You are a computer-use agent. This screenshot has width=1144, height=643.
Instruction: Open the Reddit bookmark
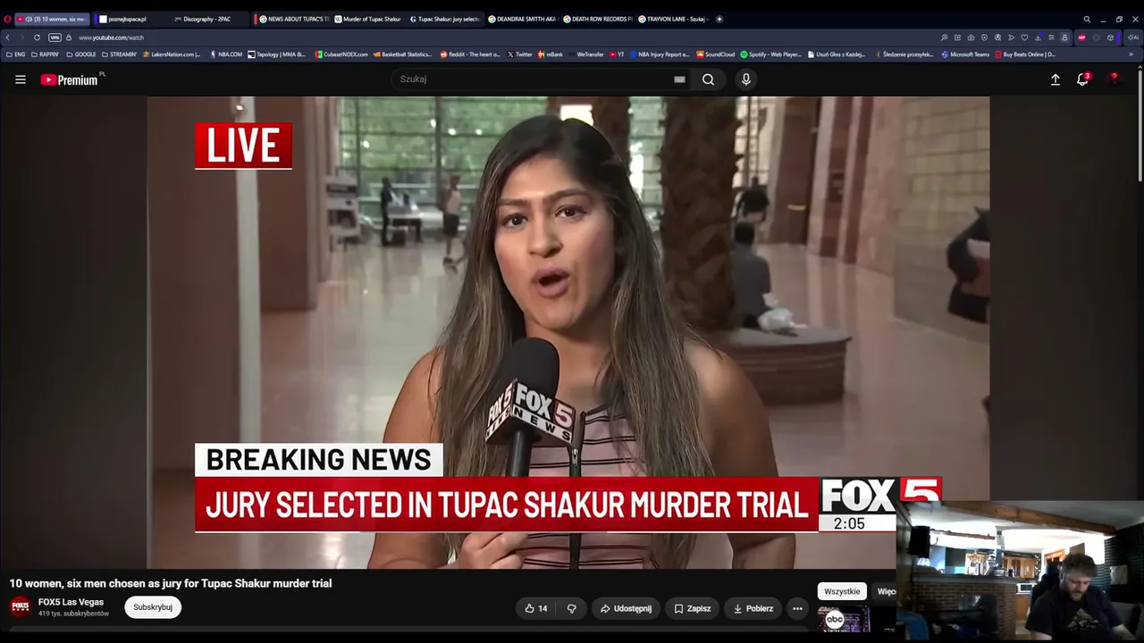click(x=470, y=54)
